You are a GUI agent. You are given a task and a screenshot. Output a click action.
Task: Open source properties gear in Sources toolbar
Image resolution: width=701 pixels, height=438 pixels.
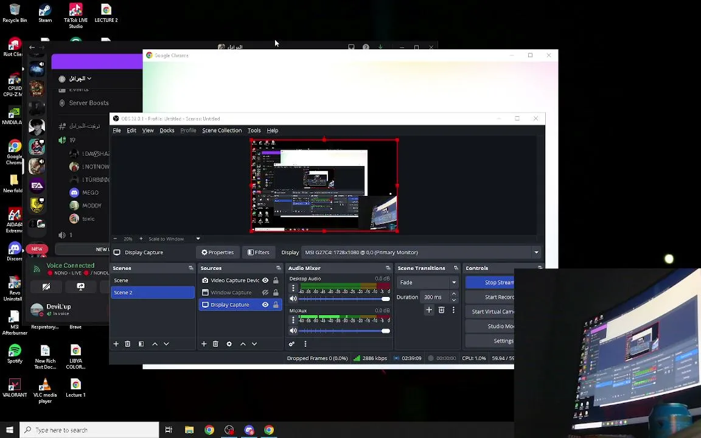click(x=229, y=344)
